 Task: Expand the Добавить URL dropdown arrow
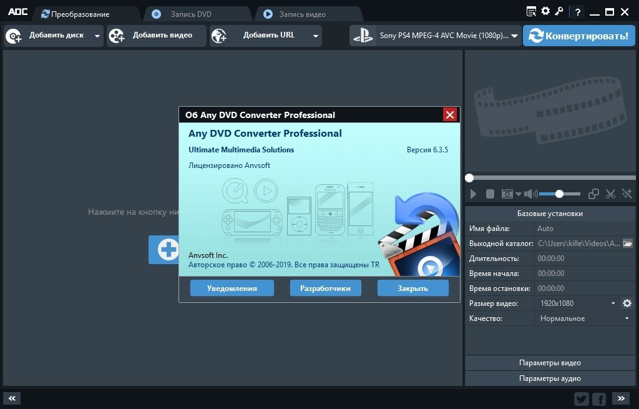315,36
